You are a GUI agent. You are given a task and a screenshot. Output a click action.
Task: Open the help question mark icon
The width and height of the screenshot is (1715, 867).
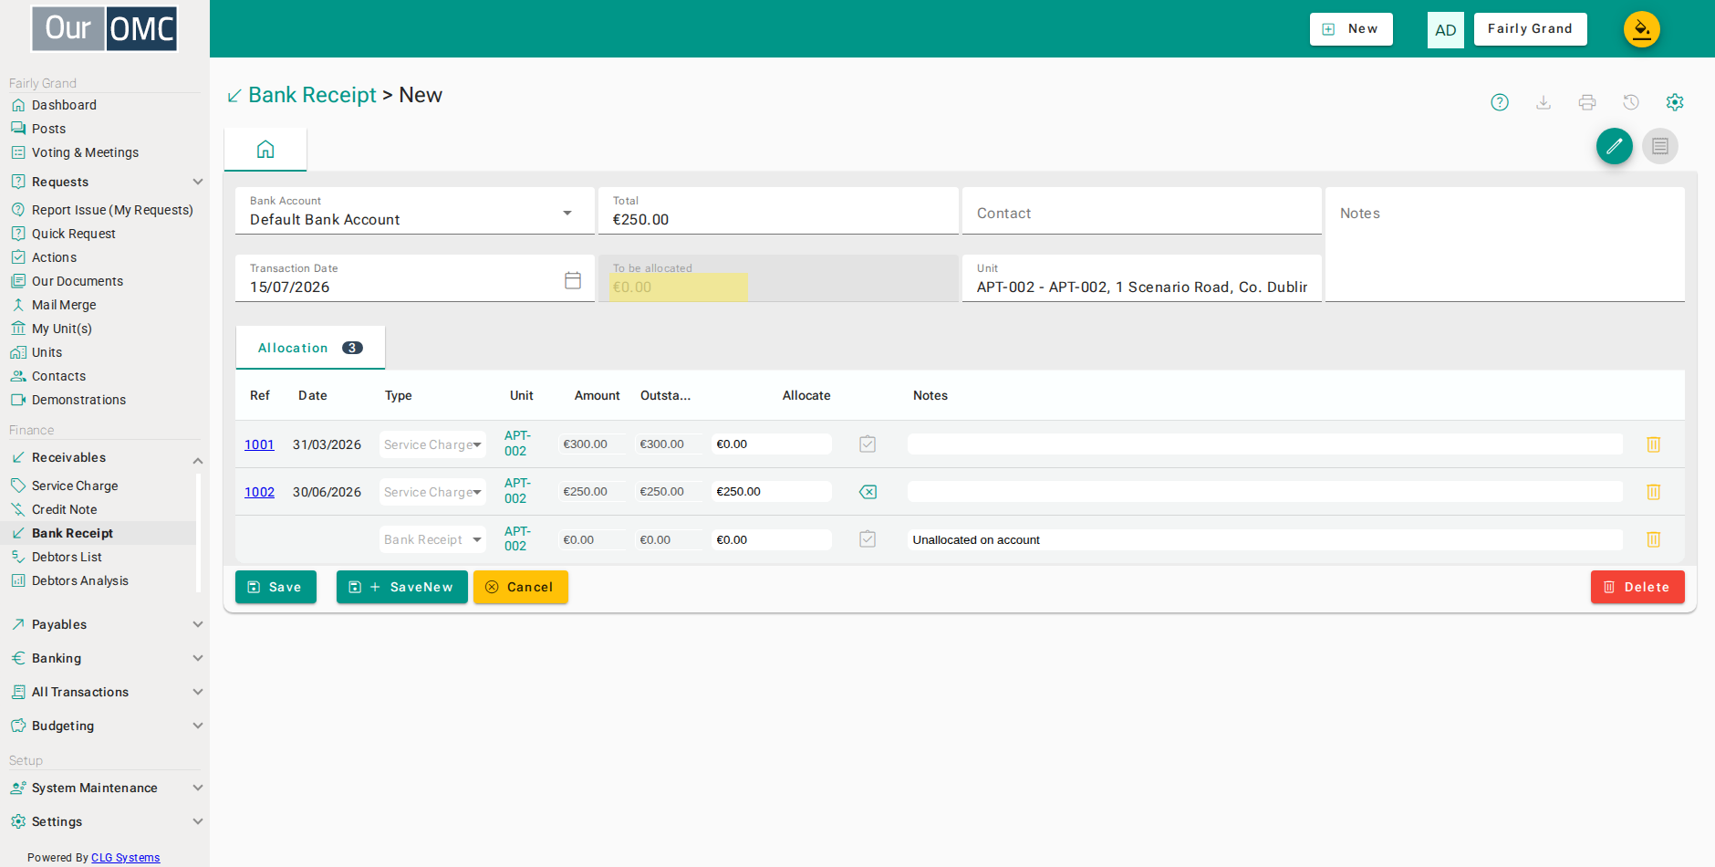click(1500, 102)
